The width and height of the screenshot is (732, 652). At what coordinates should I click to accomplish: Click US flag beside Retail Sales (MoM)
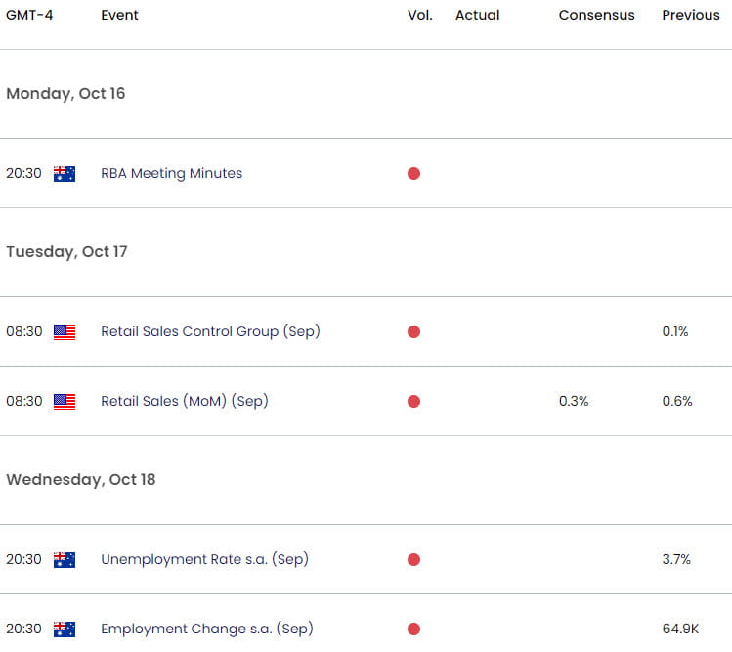[x=65, y=402]
